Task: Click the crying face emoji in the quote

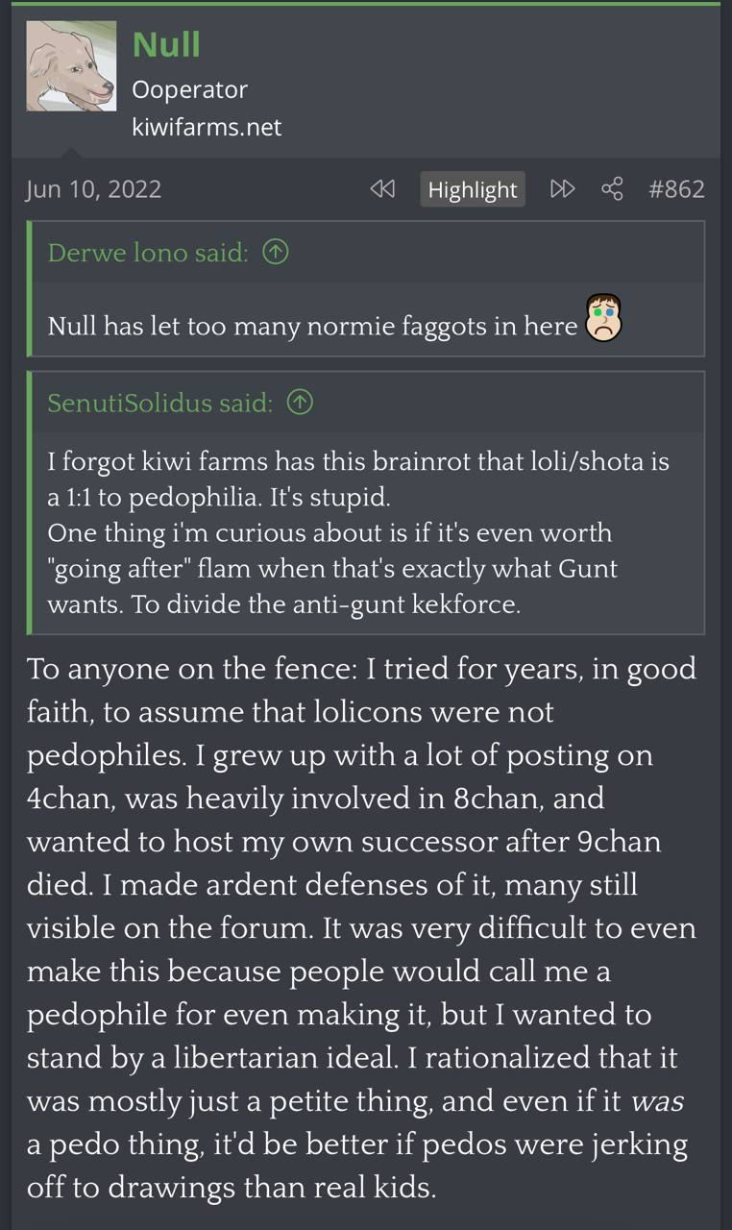Action: (x=604, y=317)
